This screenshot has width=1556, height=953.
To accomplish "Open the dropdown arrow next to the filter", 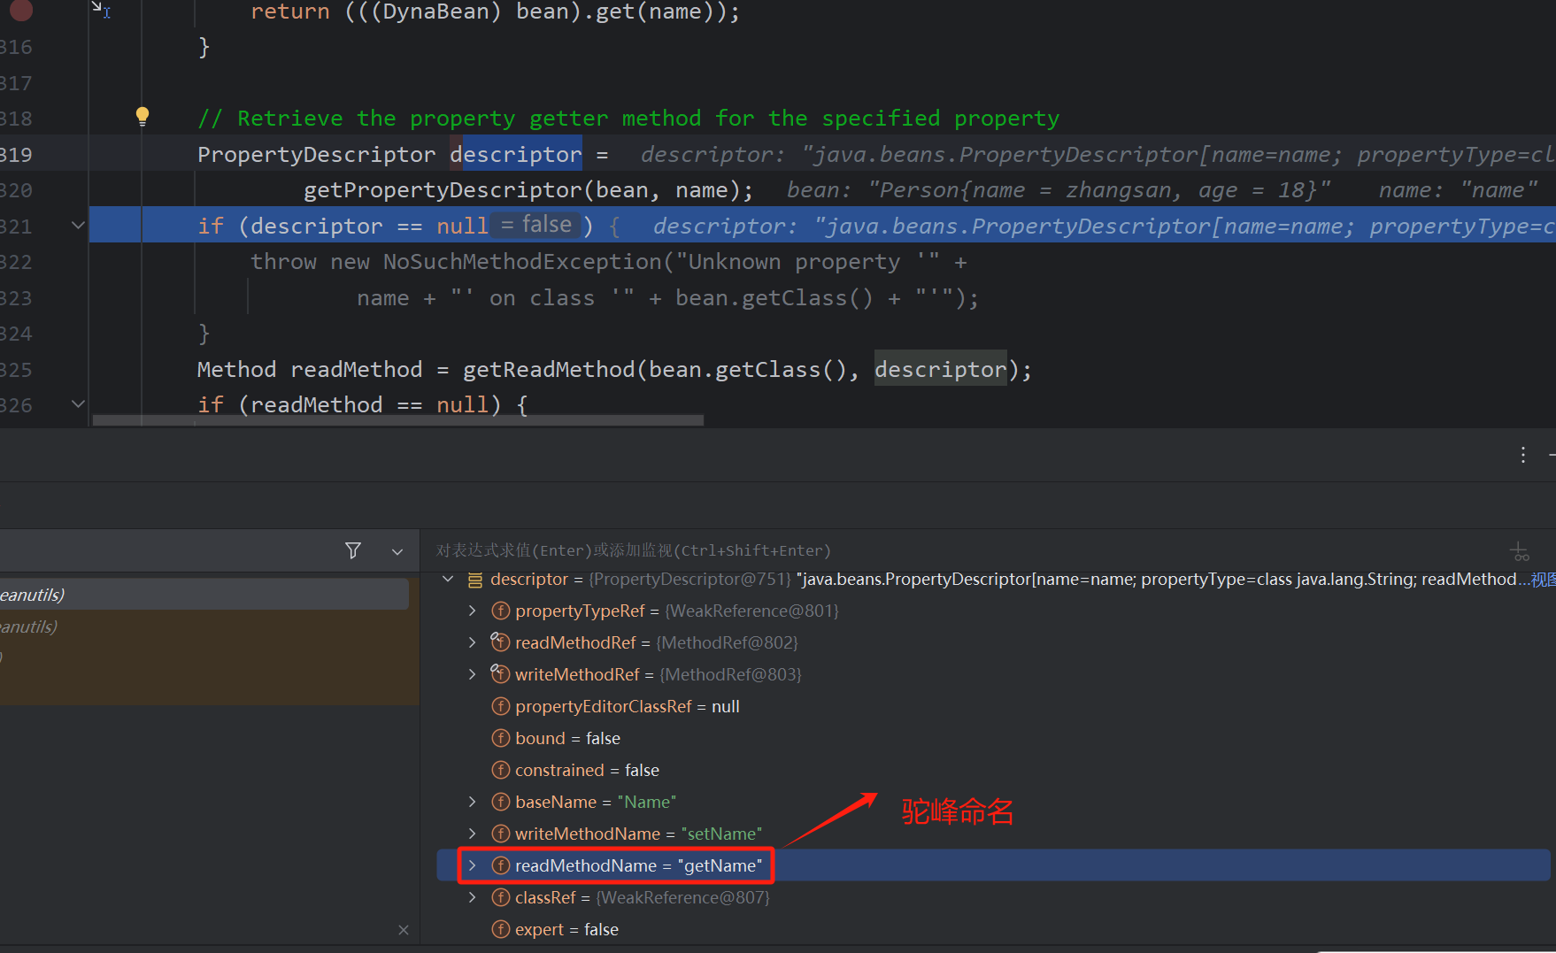I will (397, 551).
